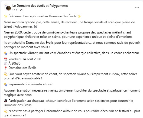Click the sparkles emoji before "Événement exceptionnel"
This screenshot has width=143, height=118.
pyautogui.click(x=6, y=16)
